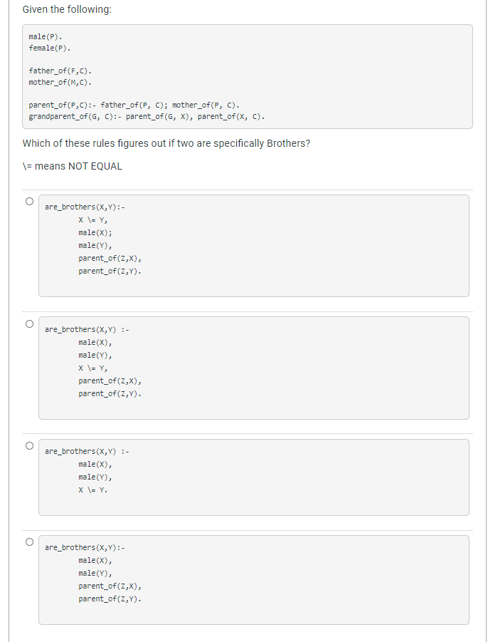The height and width of the screenshot is (642, 493).
Task: Click the female(P) fact line
Action: click(x=46, y=48)
